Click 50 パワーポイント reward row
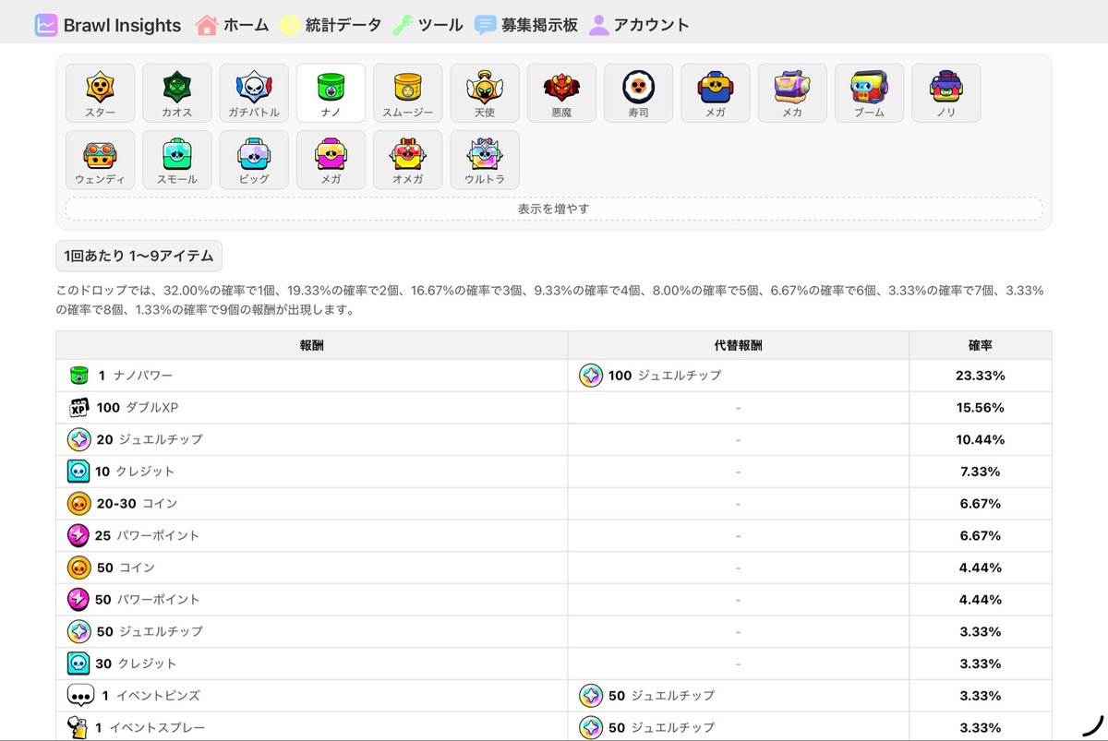The width and height of the screenshot is (1108, 741). 554,599
